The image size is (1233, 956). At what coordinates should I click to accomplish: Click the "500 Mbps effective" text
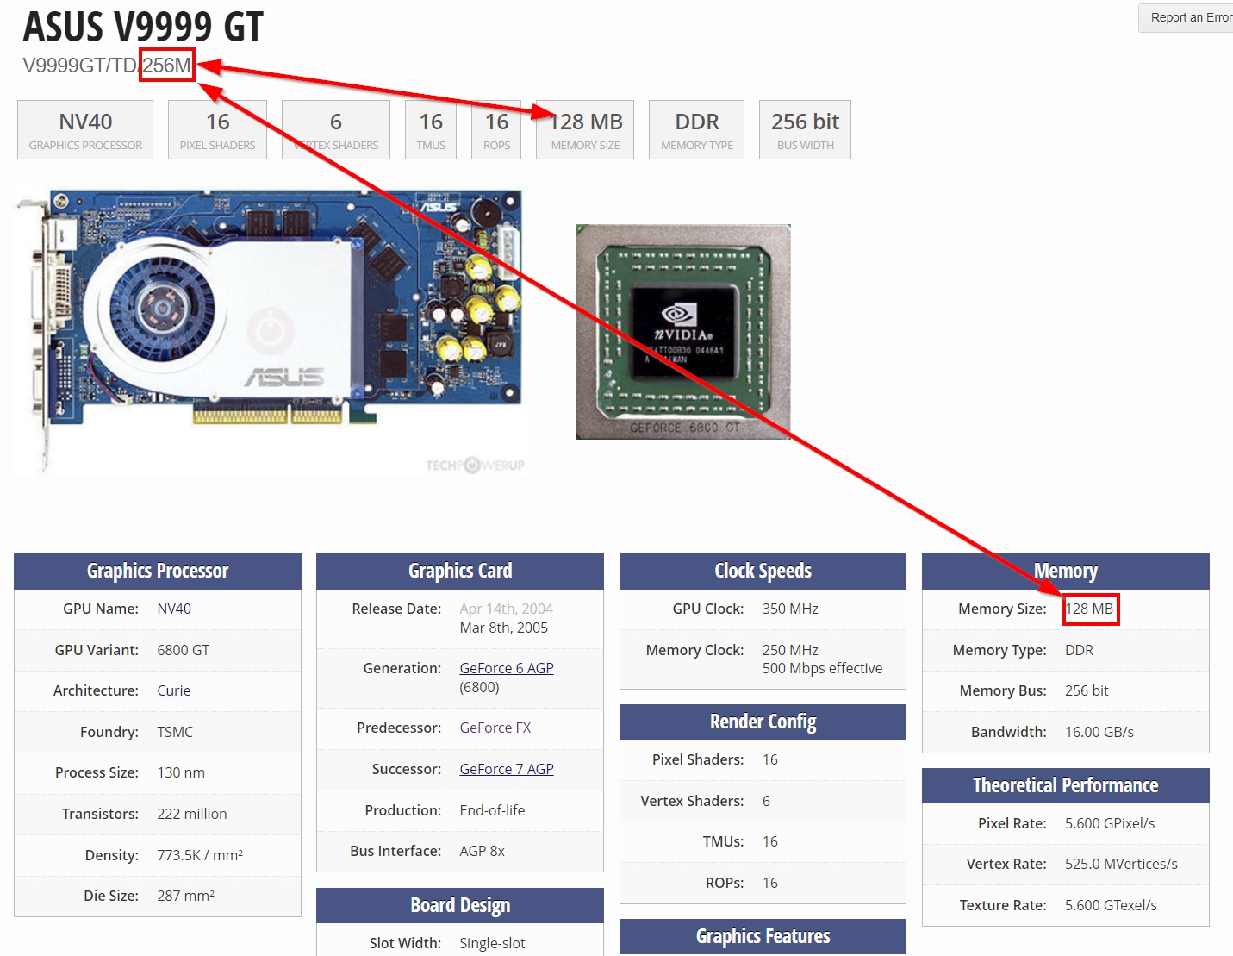pos(822,668)
